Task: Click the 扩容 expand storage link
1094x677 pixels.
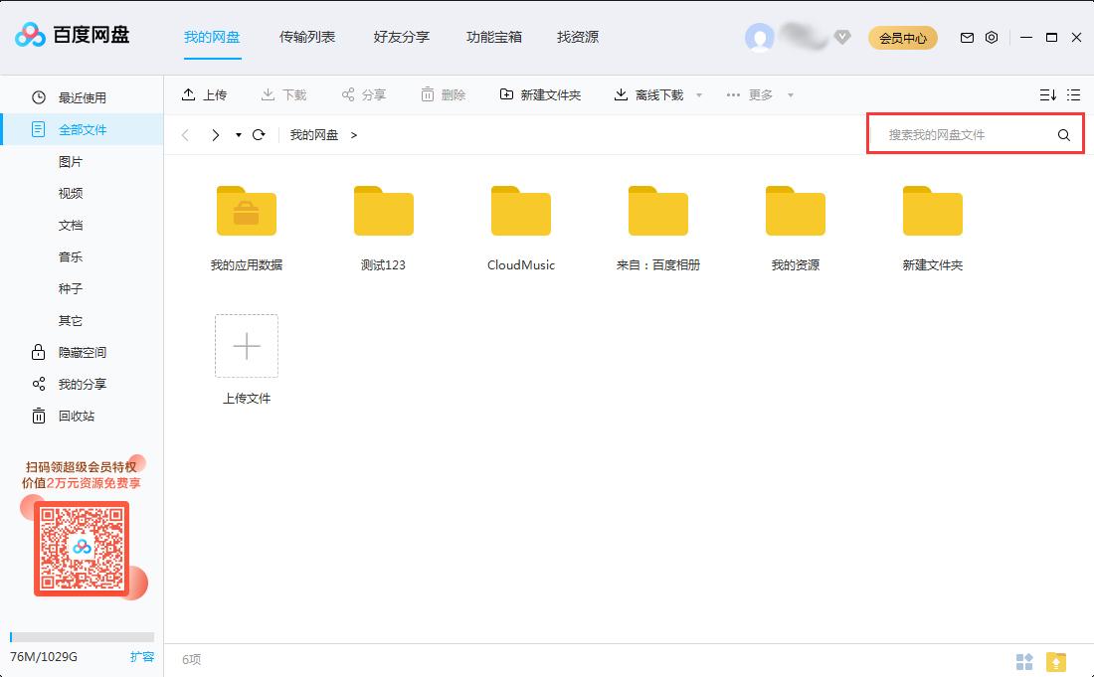Action: tap(141, 657)
